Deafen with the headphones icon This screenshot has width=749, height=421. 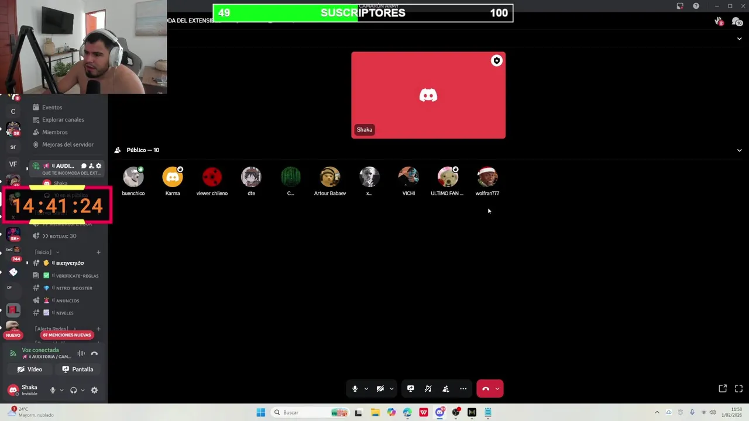tap(73, 391)
